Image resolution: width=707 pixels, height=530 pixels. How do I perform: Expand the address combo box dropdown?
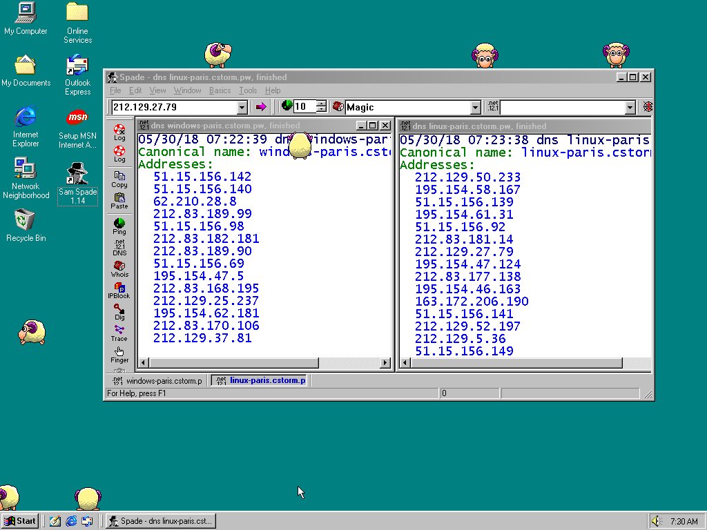click(x=242, y=107)
